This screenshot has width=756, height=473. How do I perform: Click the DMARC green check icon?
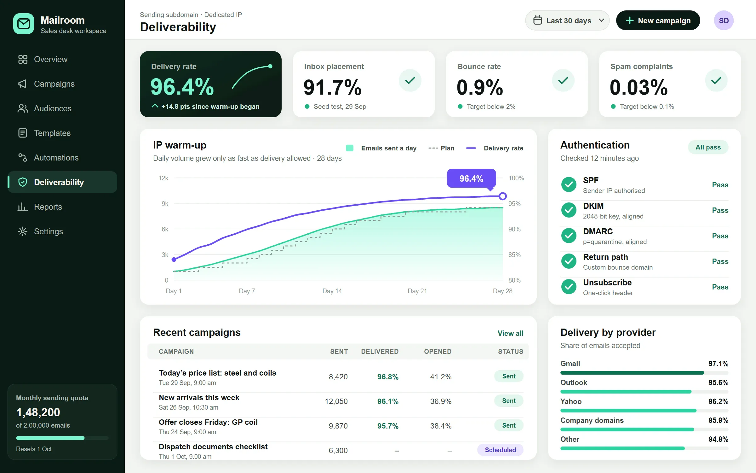click(x=569, y=236)
